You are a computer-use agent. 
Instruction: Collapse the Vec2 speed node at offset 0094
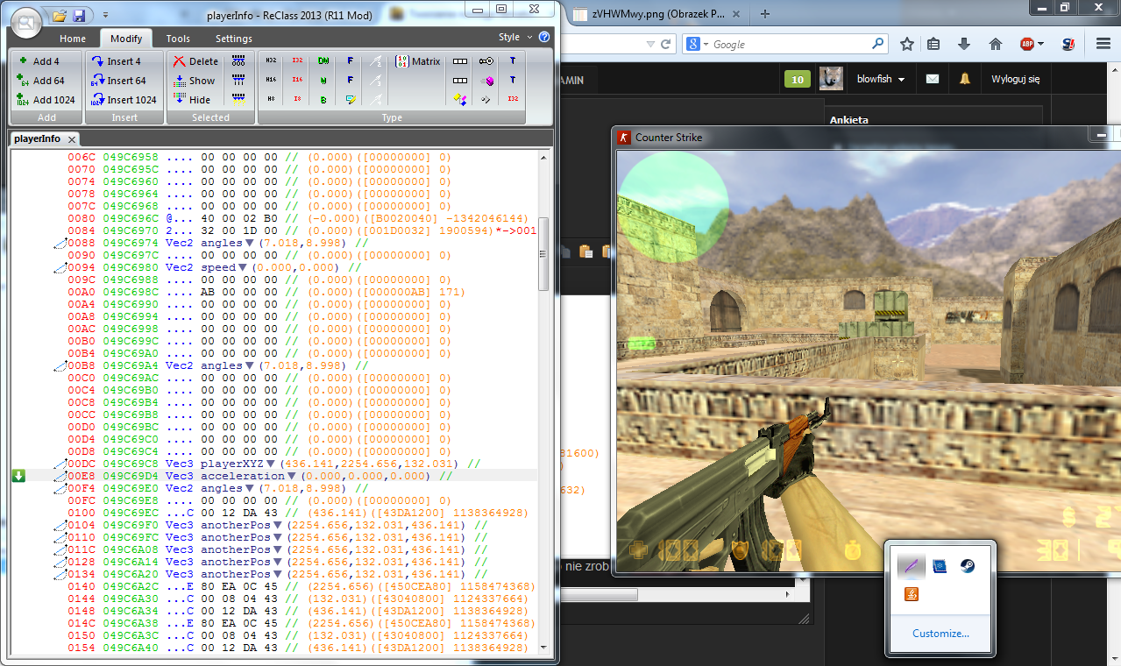244,267
